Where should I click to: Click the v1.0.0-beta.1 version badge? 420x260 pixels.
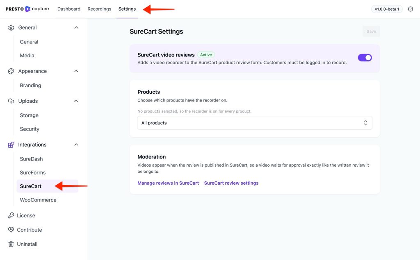click(x=387, y=9)
